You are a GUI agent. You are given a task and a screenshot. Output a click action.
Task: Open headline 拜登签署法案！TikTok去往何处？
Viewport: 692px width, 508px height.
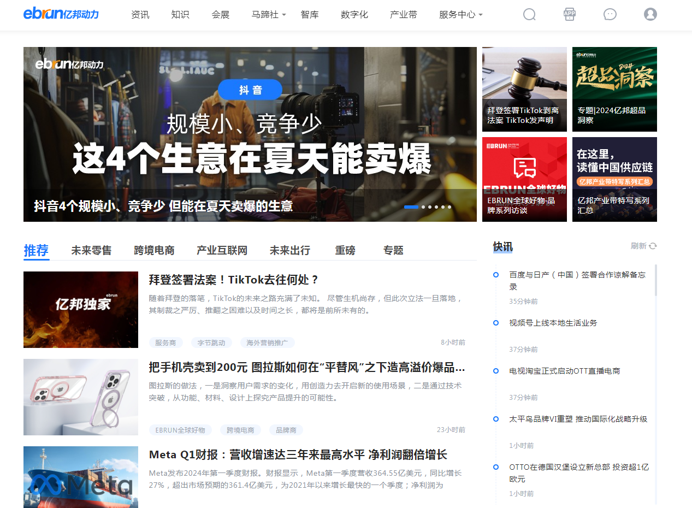pos(234,280)
